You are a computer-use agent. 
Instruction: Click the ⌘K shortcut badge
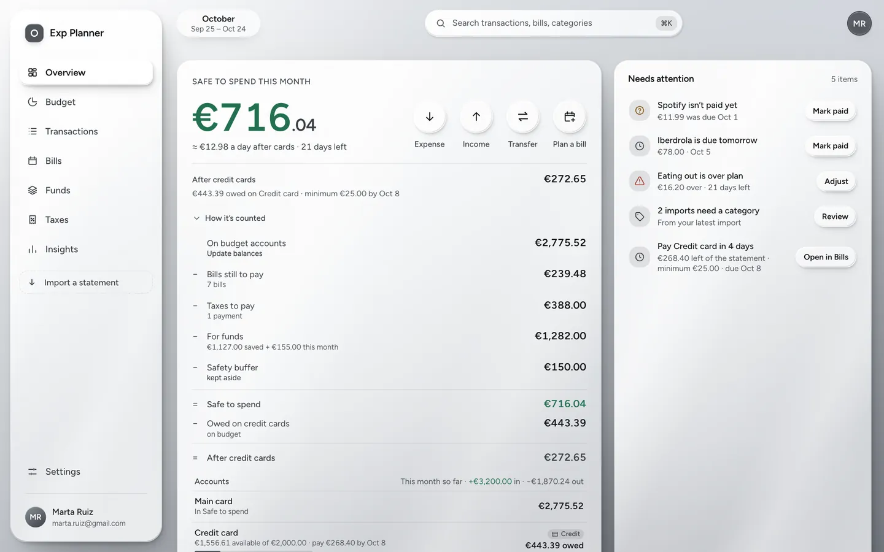[666, 23]
